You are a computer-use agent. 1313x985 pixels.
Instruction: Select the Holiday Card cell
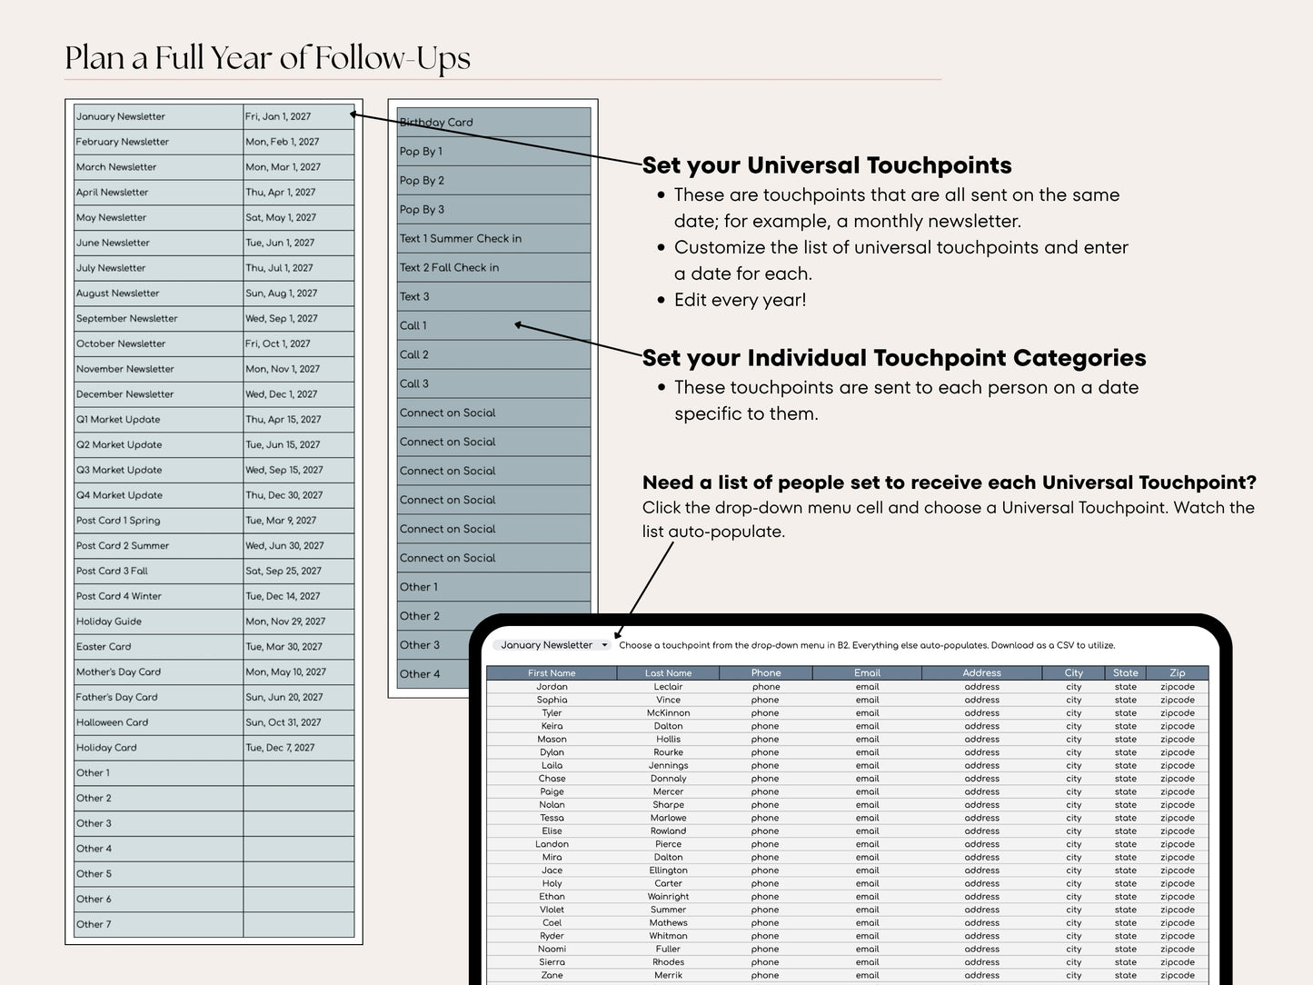(x=158, y=748)
